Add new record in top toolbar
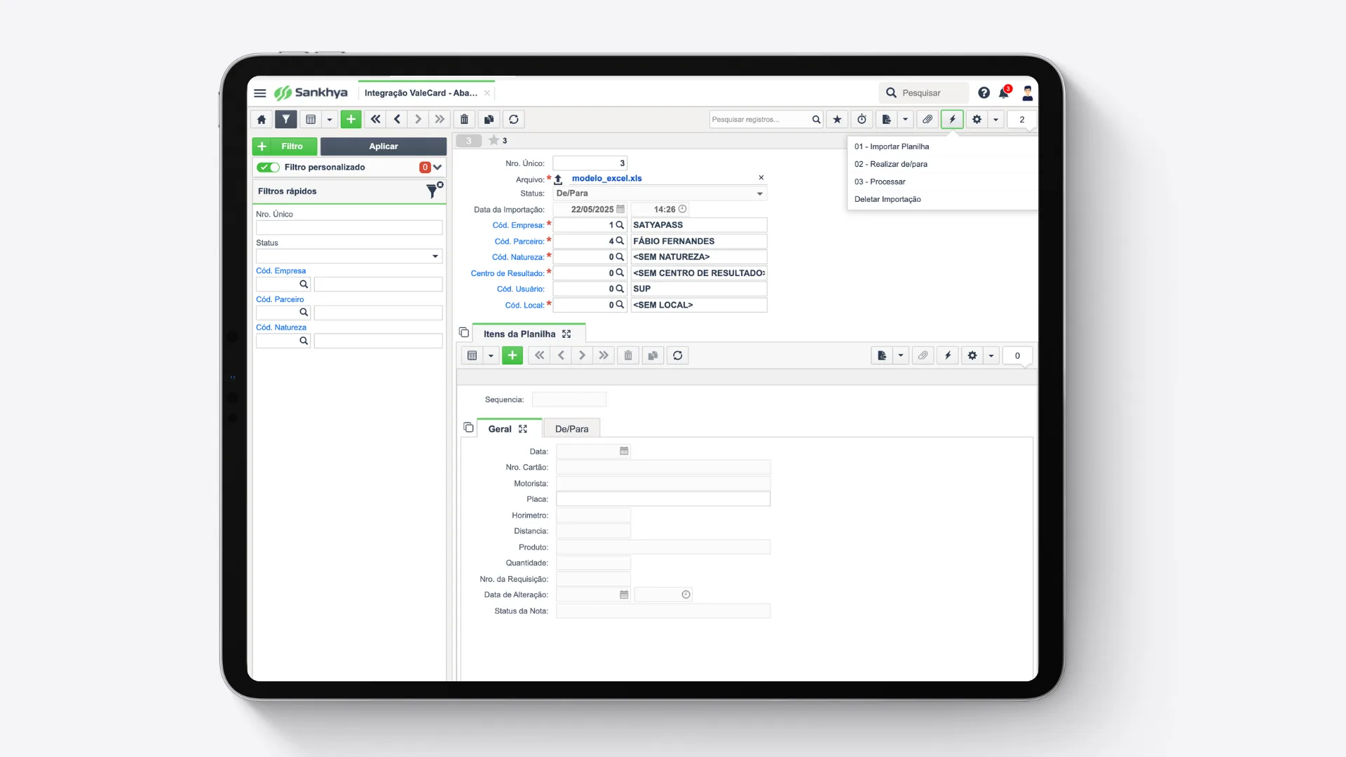Image resolution: width=1346 pixels, height=757 pixels. pyautogui.click(x=351, y=119)
